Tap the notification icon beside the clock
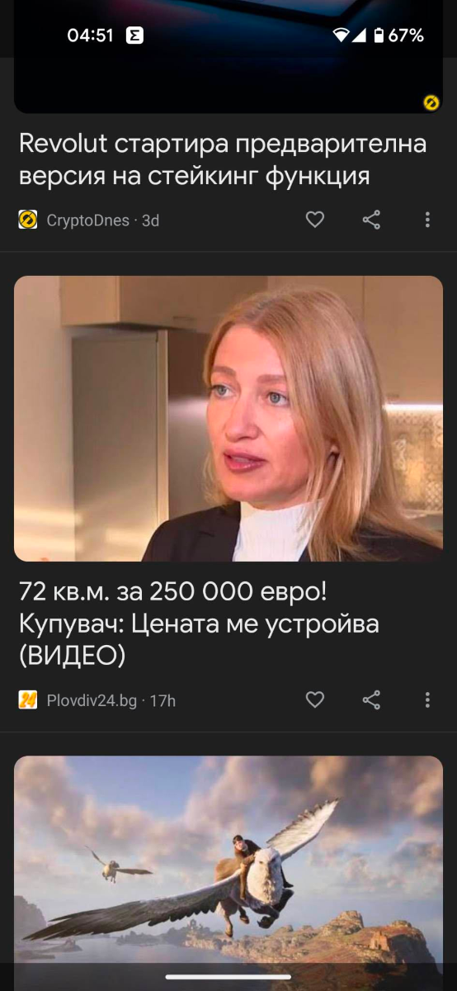Screen dimensions: 457x991 coord(134,36)
